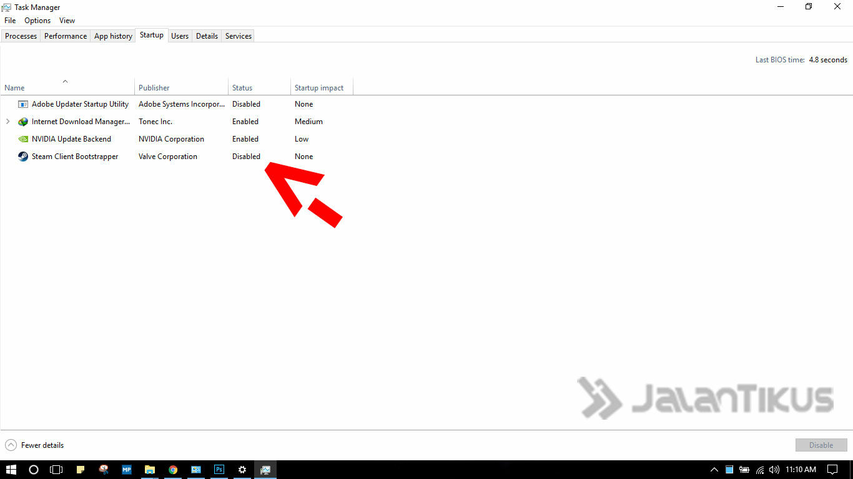Click the Low startup impact value
The height and width of the screenshot is (479, 853).
[302, 139]
